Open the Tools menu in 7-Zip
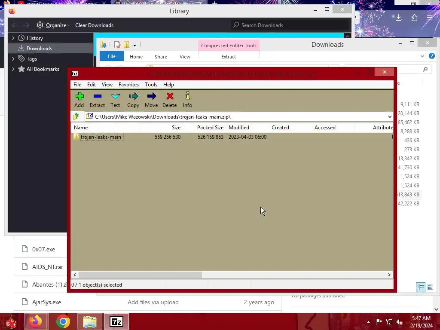The image size is (440, 330). 151,85
